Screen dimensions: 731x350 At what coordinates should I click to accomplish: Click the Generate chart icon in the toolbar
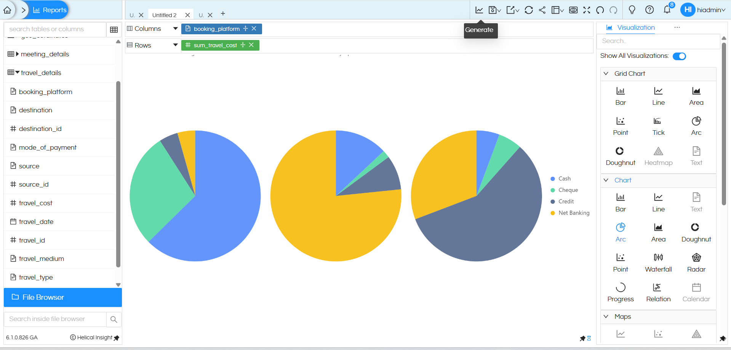click(479, 10)
